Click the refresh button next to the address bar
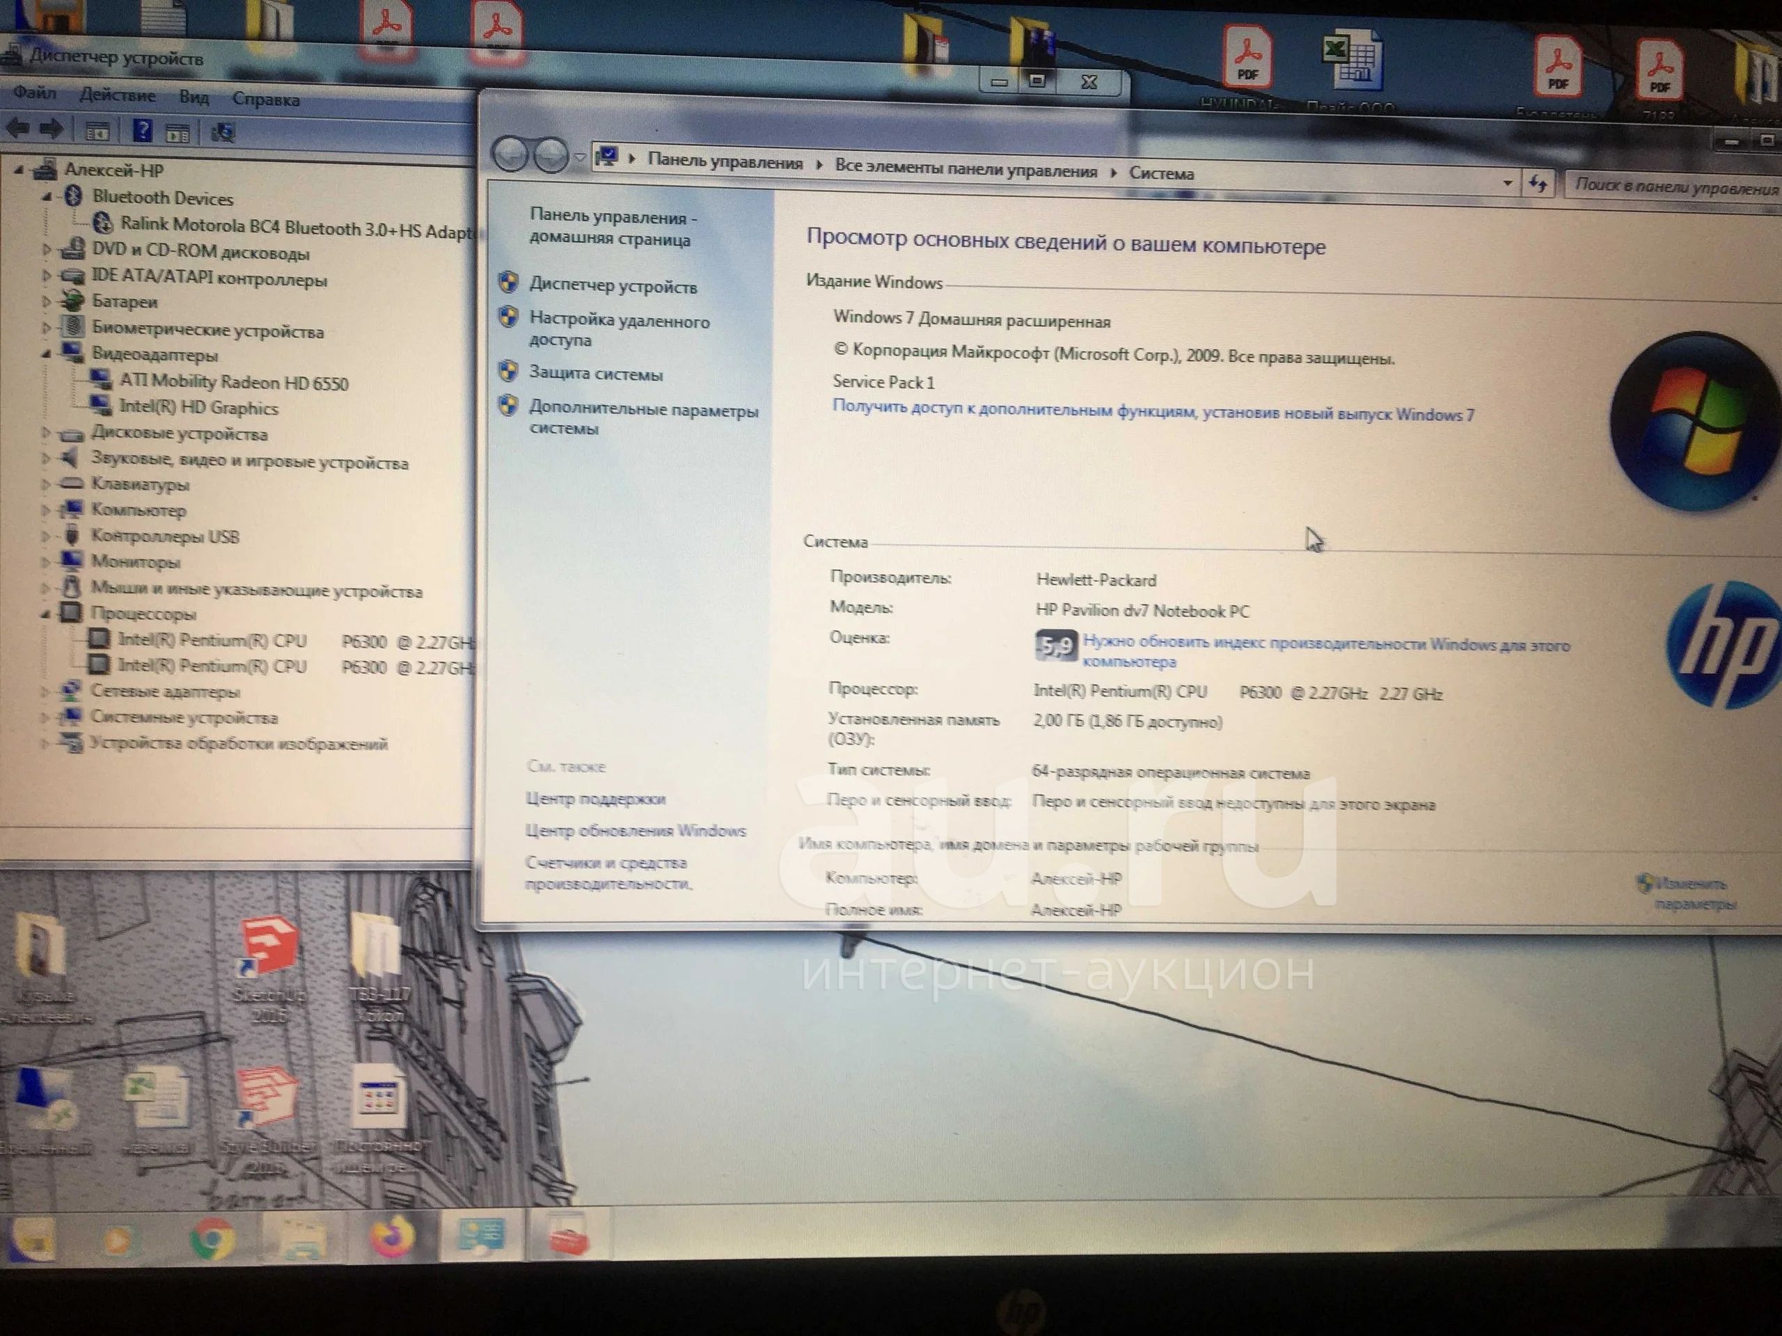 pyautogui.click(x=1538, y=184)
